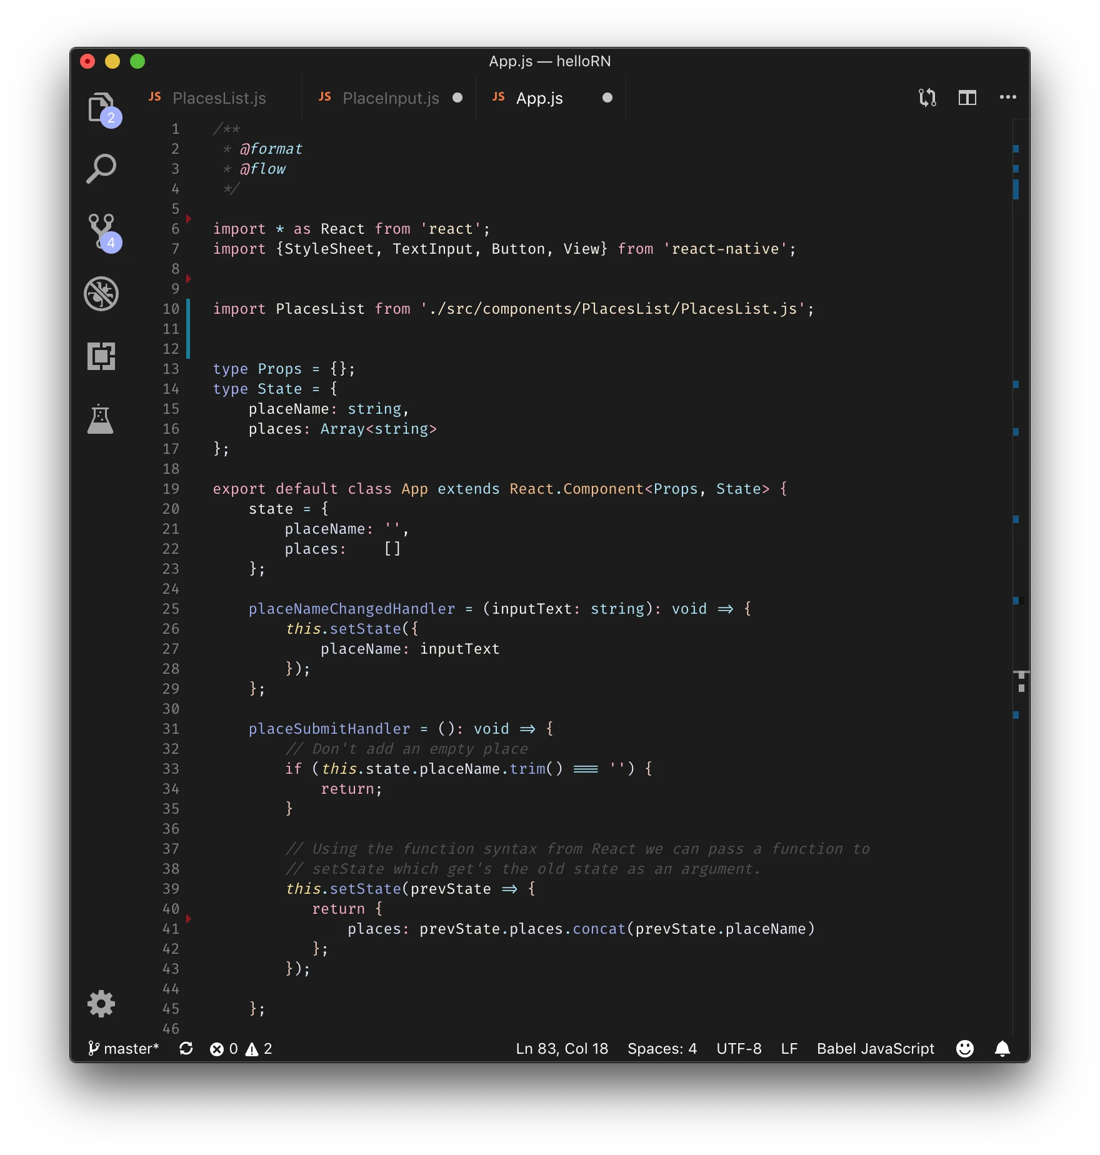Click placeSubmitHandler method name
The width and height of the screenshot is (1100, 1155).
click(x=329, y=729)
